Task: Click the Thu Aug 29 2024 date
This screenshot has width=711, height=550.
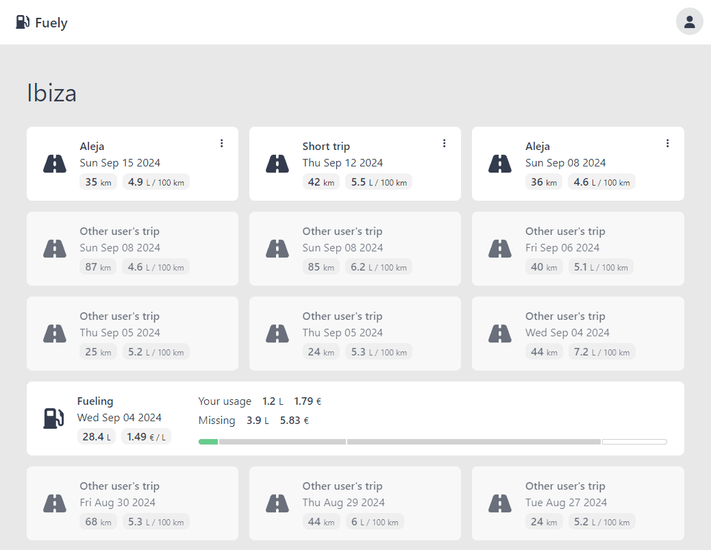Action: [x=343, y=502]
